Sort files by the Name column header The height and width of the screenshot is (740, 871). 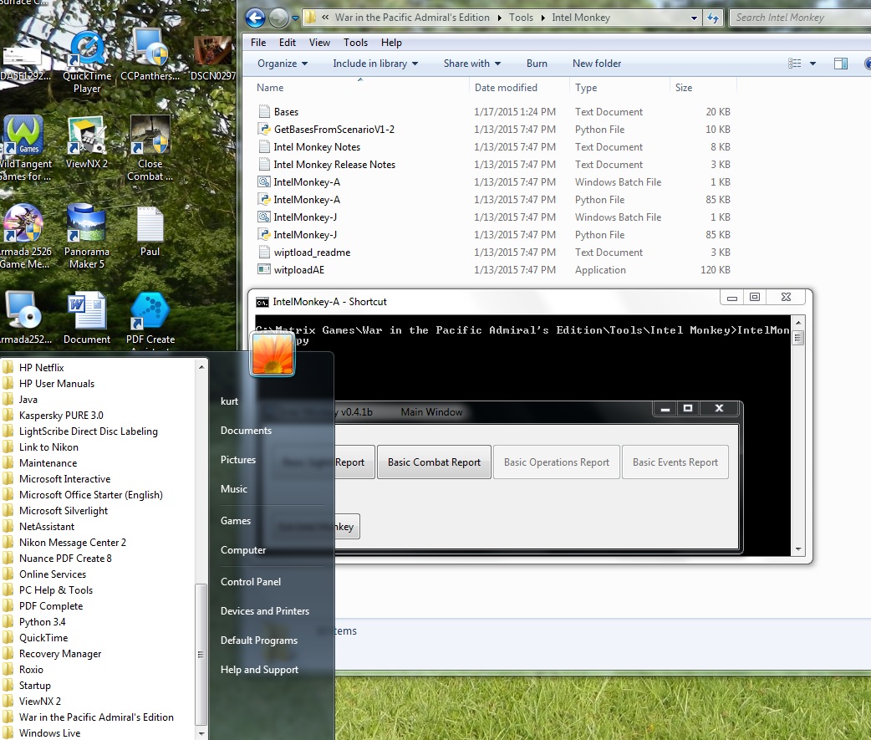[361, 87]
